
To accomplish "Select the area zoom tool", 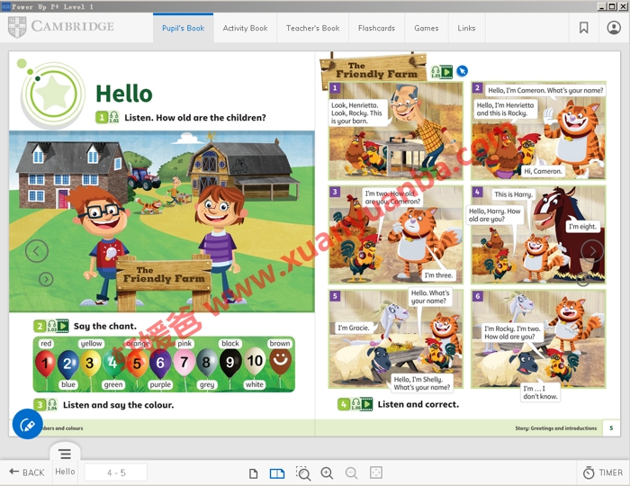I will 302,472.
